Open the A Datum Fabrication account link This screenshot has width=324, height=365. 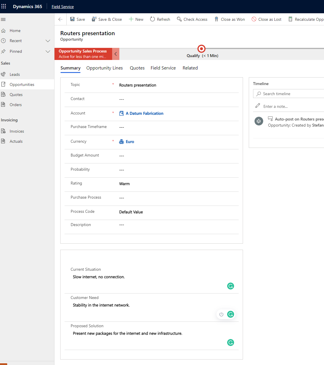pos(145,113)
